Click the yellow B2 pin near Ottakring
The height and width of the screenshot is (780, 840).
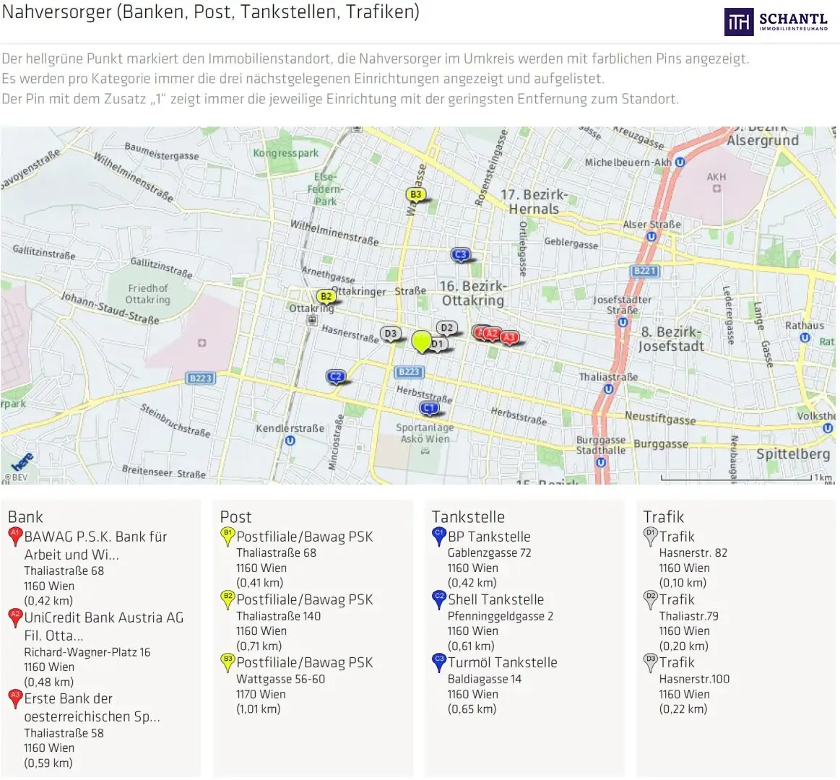[x=326, y=297]
